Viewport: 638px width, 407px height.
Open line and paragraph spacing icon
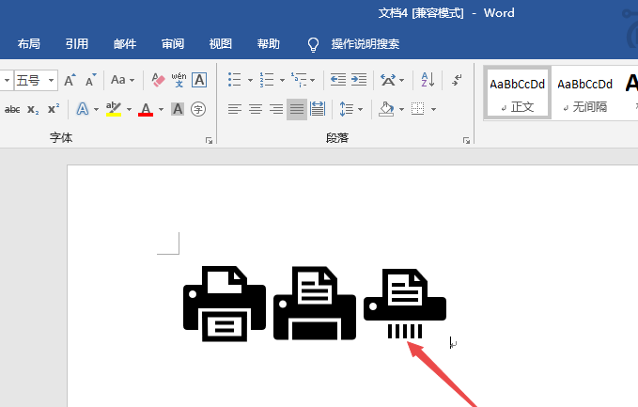coord(347,109)
